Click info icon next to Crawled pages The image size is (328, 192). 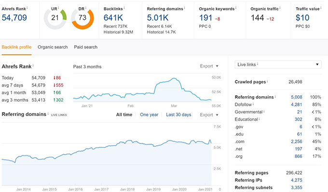click(267, 81)
